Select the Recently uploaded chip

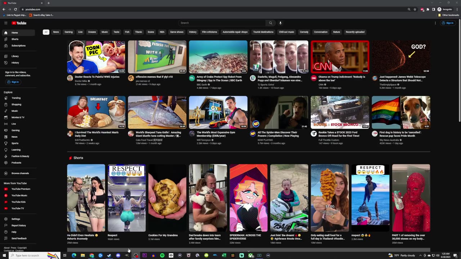click(x=355, y=32)
